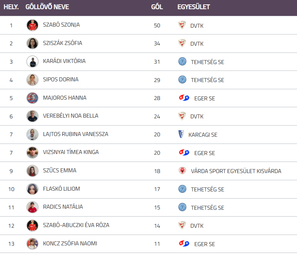The width and height of the screenshot is (297, 254).
Task: Click the Eger SE logo in Koncz Zsófia row
Action: [184, 244]
